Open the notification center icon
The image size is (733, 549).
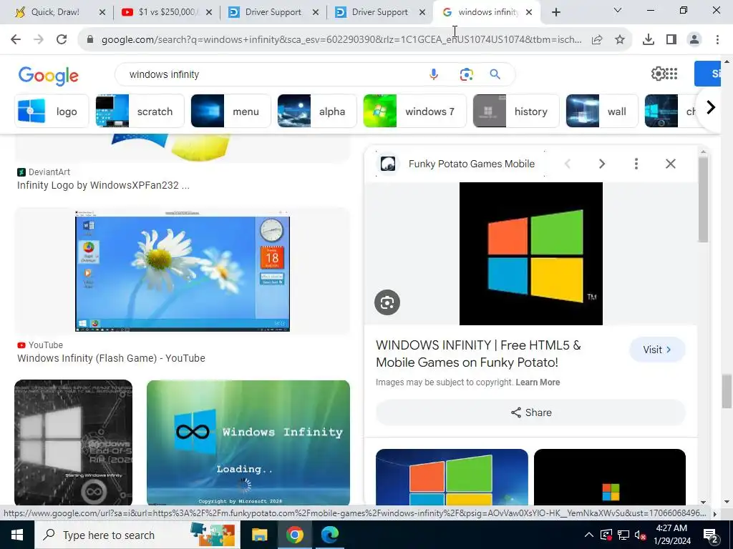click(711, 535)
